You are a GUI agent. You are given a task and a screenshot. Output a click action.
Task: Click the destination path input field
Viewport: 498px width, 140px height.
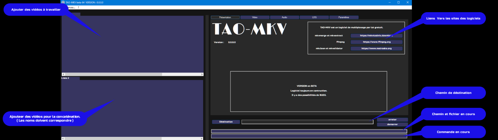point(307,122)
